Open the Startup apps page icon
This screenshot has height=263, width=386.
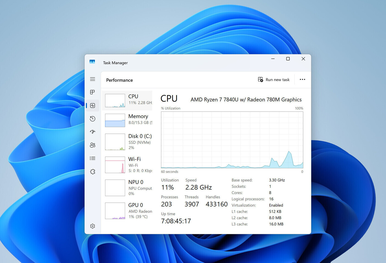pyautogui.click(x=92, y=132)
